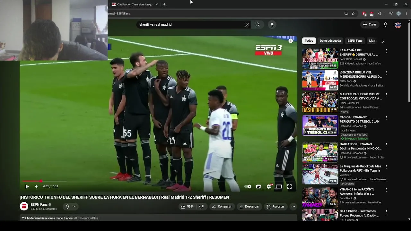Image resolution: width=411 pixels, height=231 pixels.
Task: Toggle the autoplay switch in player
Action: pyautogui.click(x=248, y=186)
